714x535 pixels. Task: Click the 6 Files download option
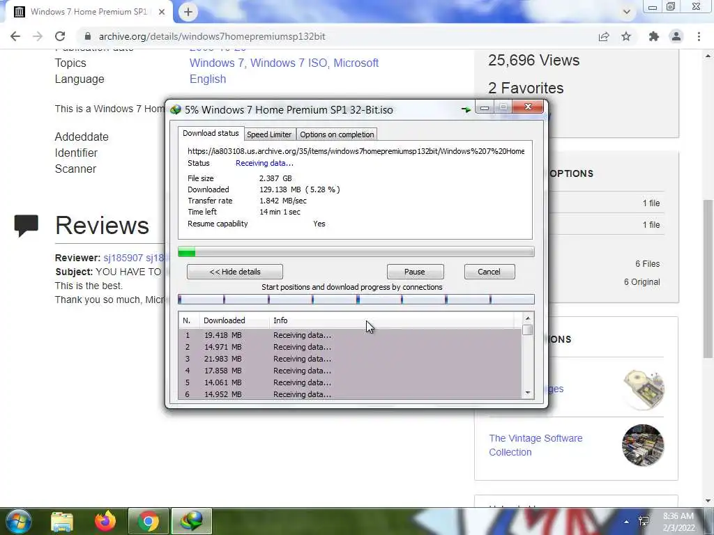[647, 264]
